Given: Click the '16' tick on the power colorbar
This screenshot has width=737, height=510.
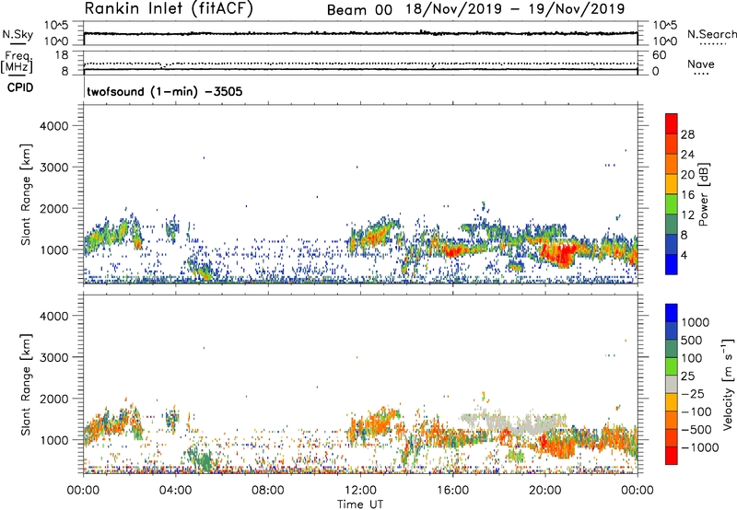Looking at the screenshot, I should click(x=687, y=195).
